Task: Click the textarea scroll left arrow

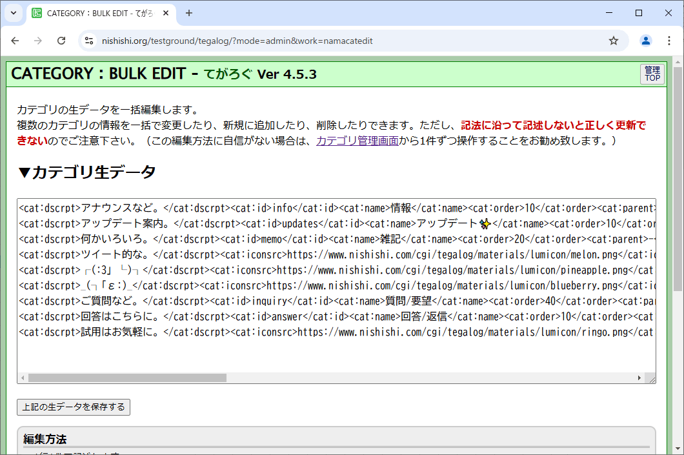Action: pyautogui.click(x=23, y=378)
